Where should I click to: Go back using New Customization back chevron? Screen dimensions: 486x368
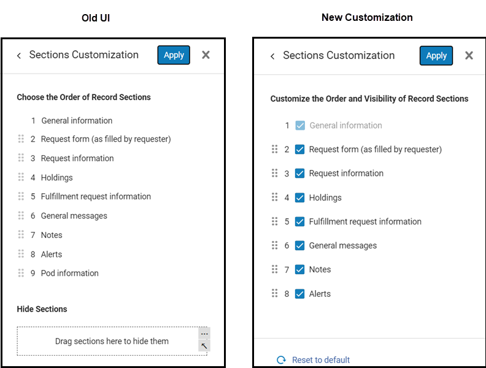(x=272, y=56)
